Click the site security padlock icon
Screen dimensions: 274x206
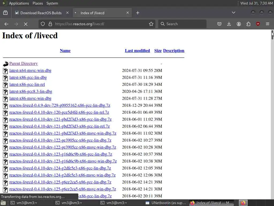point(50,24)
